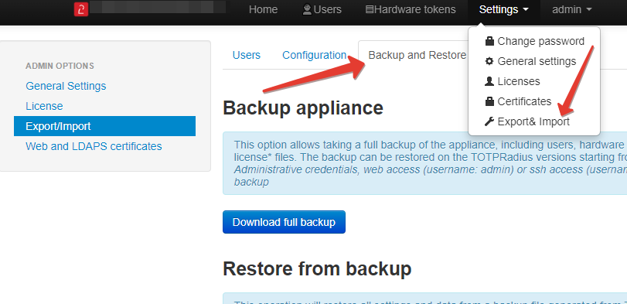The image size is (627, 304).
Task: Click the list icon beside Hardware tokens
Action: (x=370, y=9)
